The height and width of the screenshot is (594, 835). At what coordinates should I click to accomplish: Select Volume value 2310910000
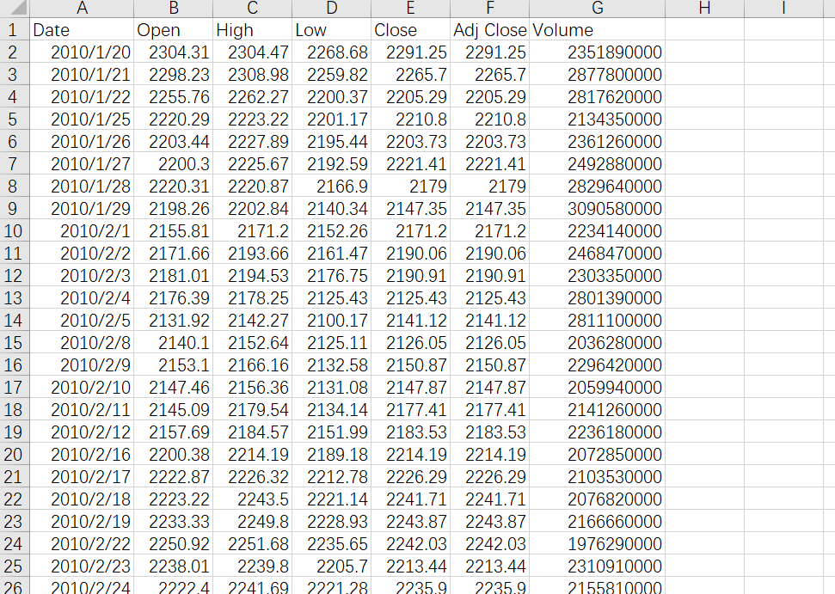(x=598, y=566)
